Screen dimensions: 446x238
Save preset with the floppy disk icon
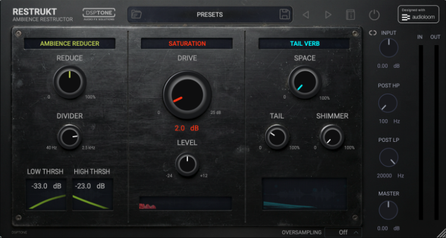pyautogui.click(x=284, y=14)
